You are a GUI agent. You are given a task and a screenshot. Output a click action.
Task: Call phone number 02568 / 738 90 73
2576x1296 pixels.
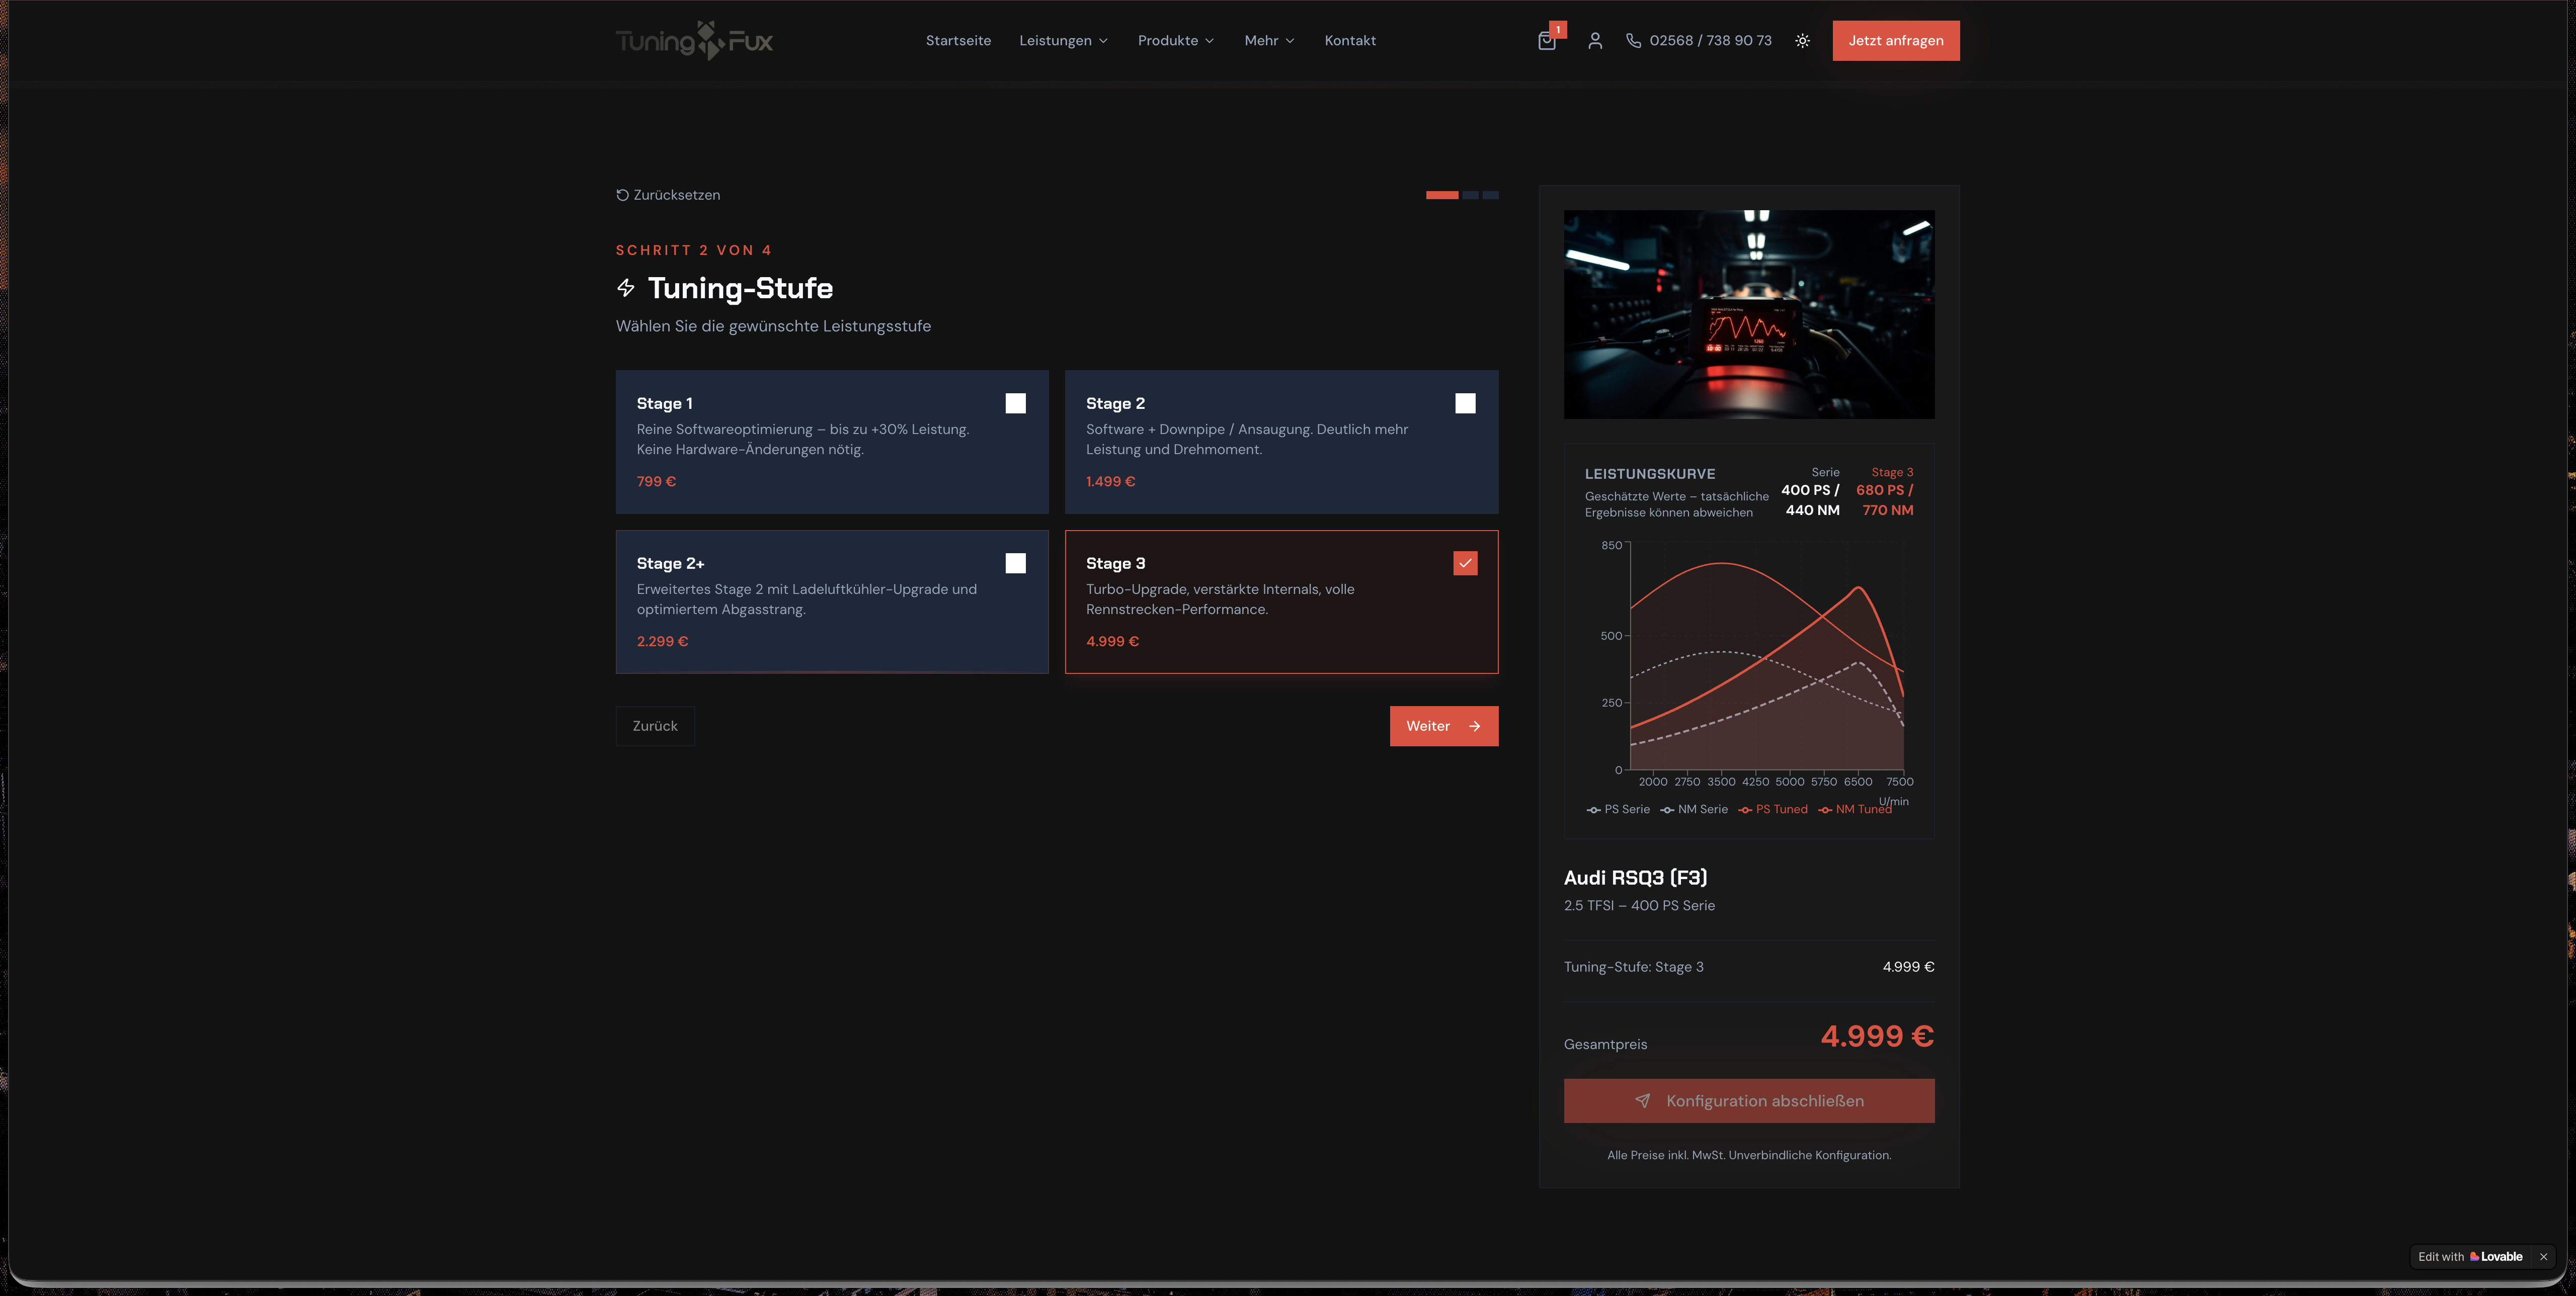(1710, 41)
